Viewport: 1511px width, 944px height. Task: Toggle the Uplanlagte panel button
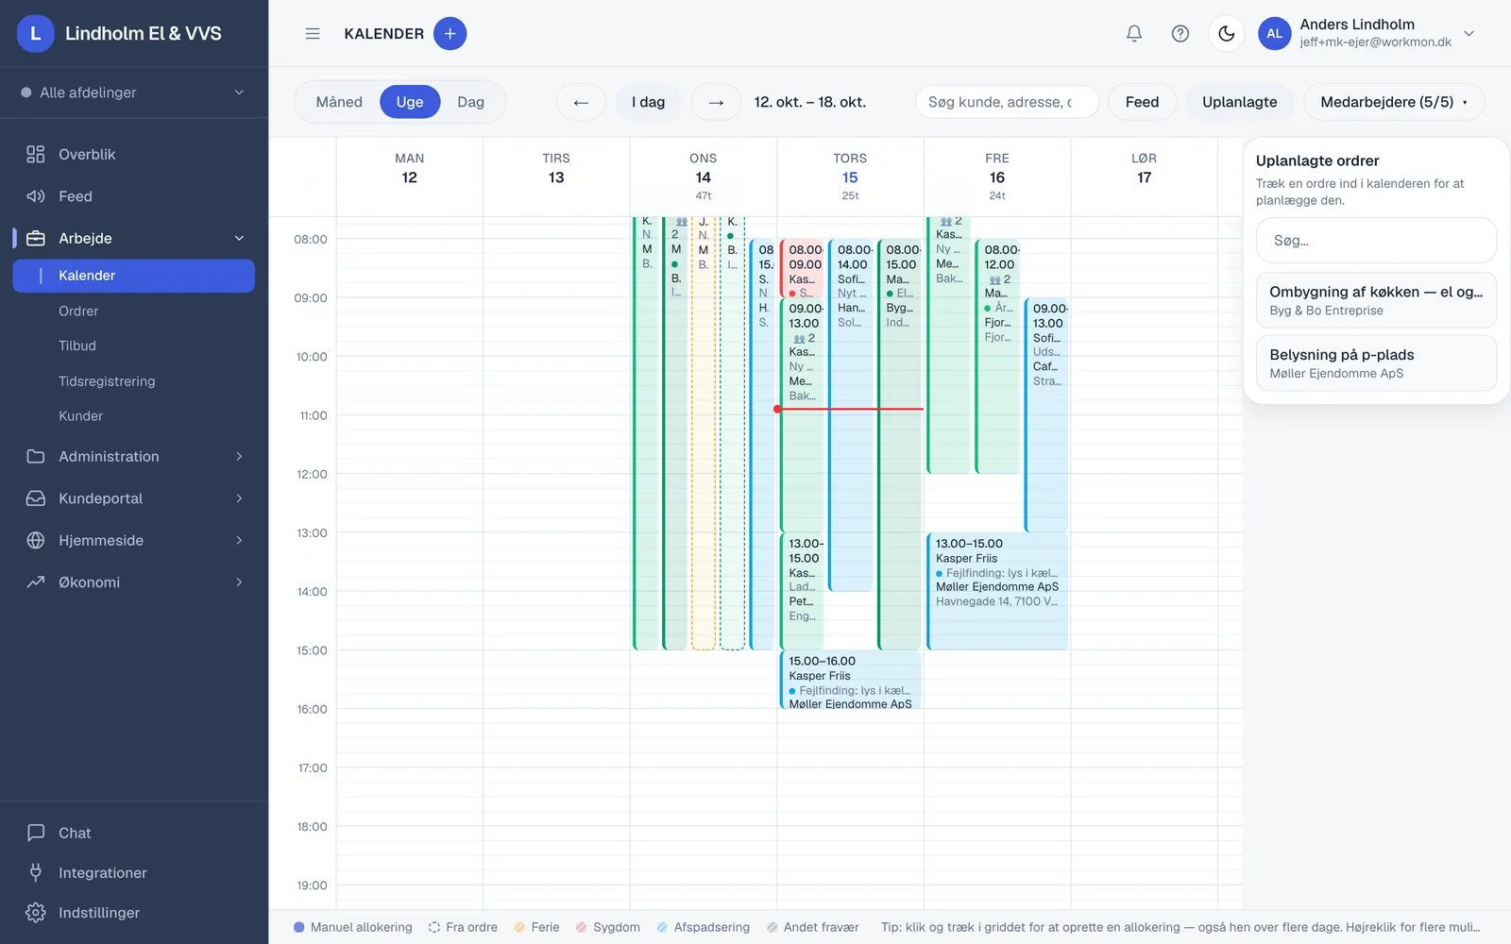coord(1239,102)
